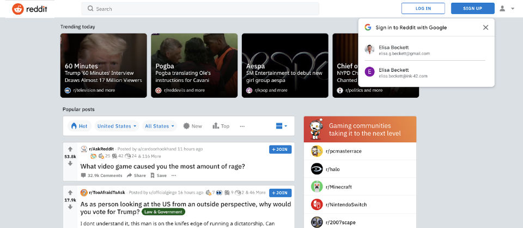This screenshot has height=228, width=523.
Task: Click the Reddit logo icon
Action: (19, 9)
